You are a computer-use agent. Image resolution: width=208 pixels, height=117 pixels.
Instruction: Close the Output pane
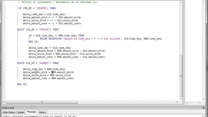pos(204,108)
